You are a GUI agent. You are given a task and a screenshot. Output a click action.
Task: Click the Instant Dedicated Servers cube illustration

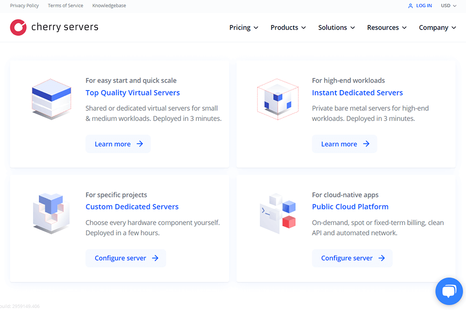277,99
